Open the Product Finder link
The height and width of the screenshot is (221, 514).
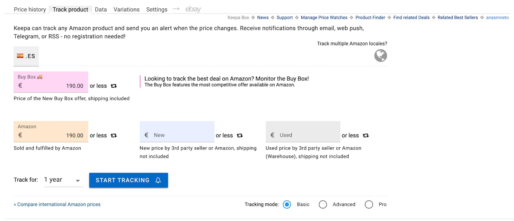point(370,18)
